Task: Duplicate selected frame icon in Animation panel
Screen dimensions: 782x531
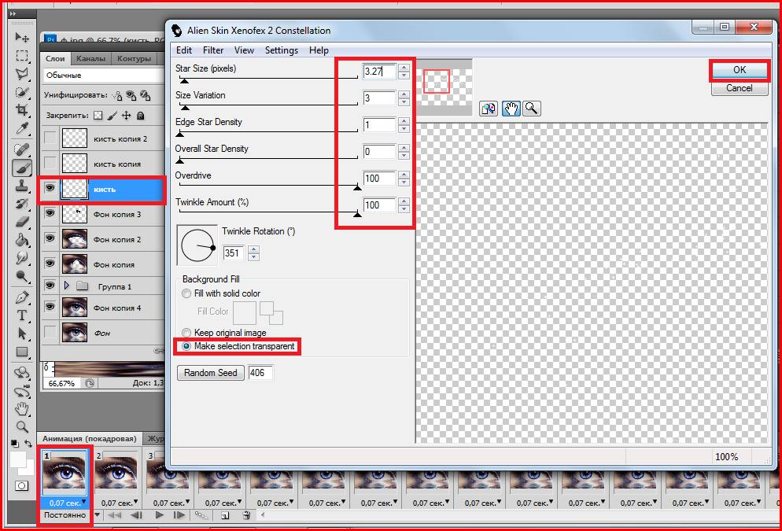Action: pos(225,515)
